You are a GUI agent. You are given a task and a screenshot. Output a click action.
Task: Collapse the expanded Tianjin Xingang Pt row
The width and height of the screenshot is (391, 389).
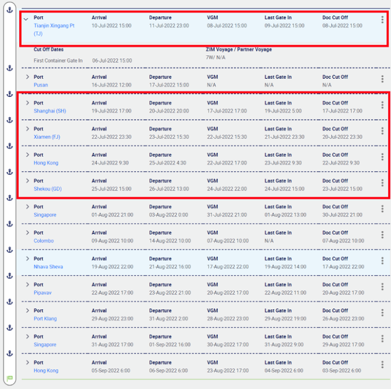click(x=26, y=19)
